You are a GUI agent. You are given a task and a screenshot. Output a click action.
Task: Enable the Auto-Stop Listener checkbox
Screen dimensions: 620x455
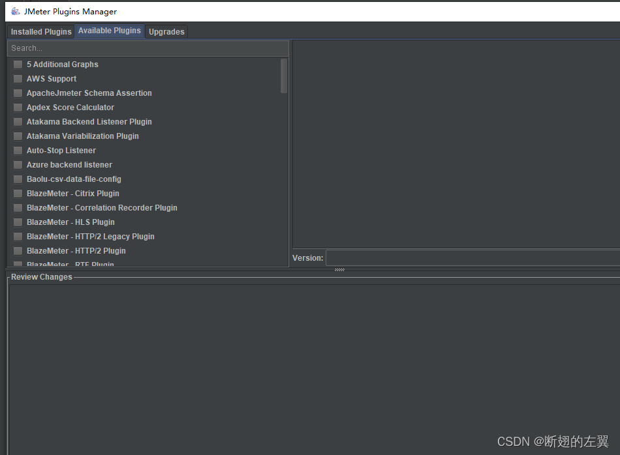[x=18, y=151]
